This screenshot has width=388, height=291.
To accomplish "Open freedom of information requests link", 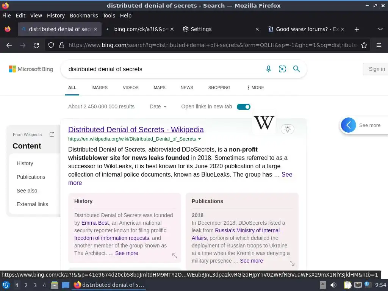I will pos(112,238).
